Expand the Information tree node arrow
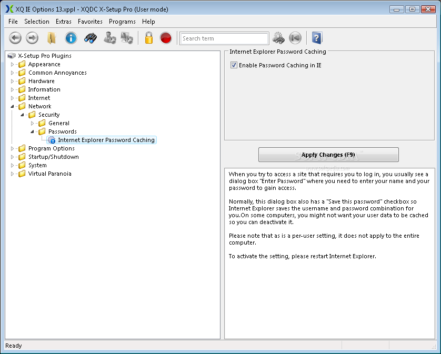 pyautogui.click(x=12, y=90)
